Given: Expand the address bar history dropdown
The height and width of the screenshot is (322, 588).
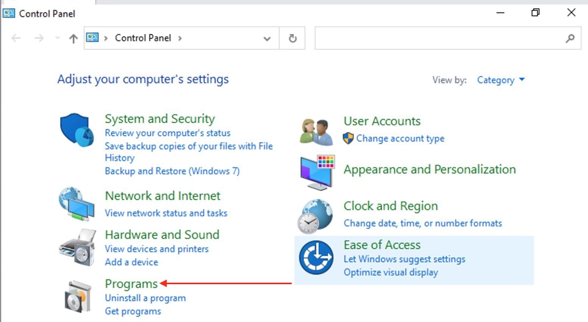Looking at the screenshot, I should pyautogui.click(x=267, y=39).
